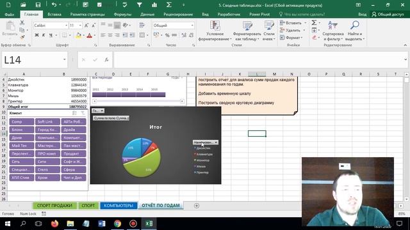Open the Name Box dropdown arrow
Image resolution: width=410 pixels, height=230 pixels.
pyautogui.click(x=64, y=59)
